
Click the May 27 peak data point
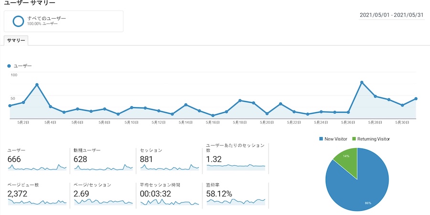(362, 82)
